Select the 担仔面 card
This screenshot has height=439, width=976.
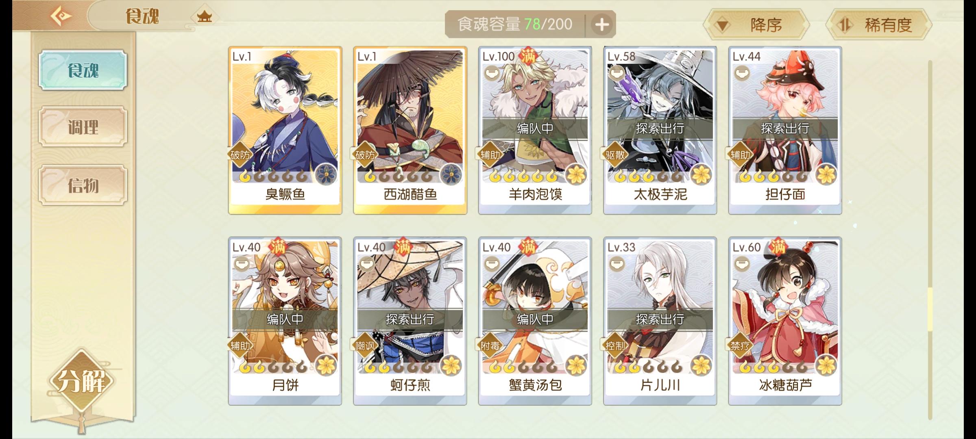pos(785,130)
